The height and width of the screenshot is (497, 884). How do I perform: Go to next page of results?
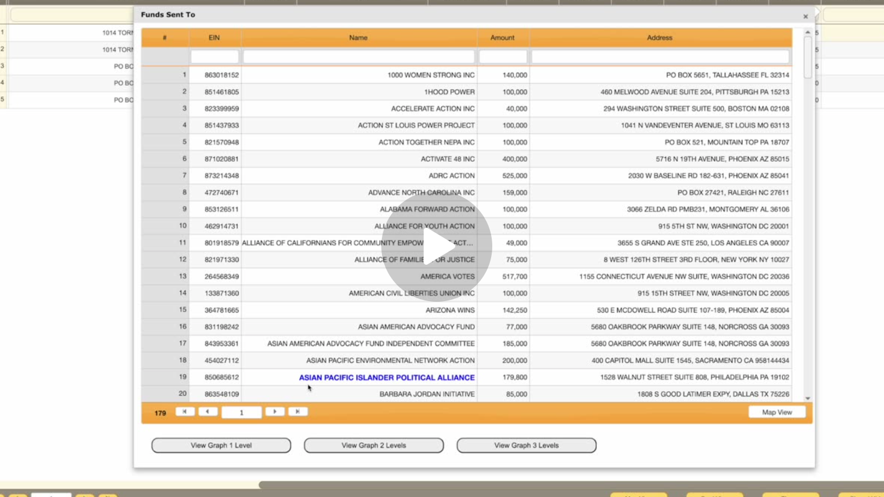(275, 411)
